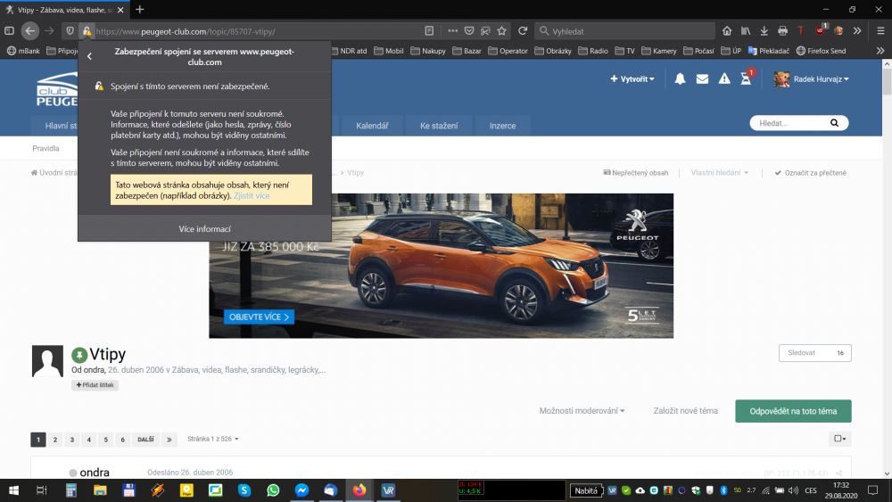Open the Kamery bookmarks folder

pyautogui.click(x=659, y=51)
